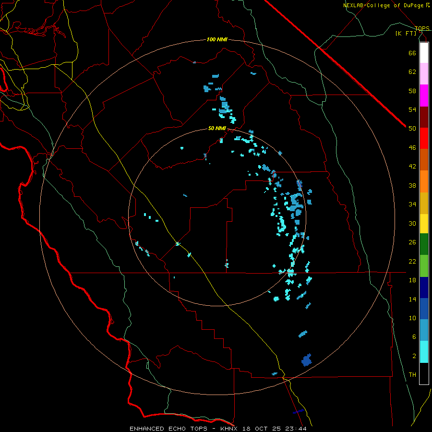The height and width of the screenshot is (432, 432).
Task: Click the "30" legend value
Action: pyautogui.click(x=412, y=224)
